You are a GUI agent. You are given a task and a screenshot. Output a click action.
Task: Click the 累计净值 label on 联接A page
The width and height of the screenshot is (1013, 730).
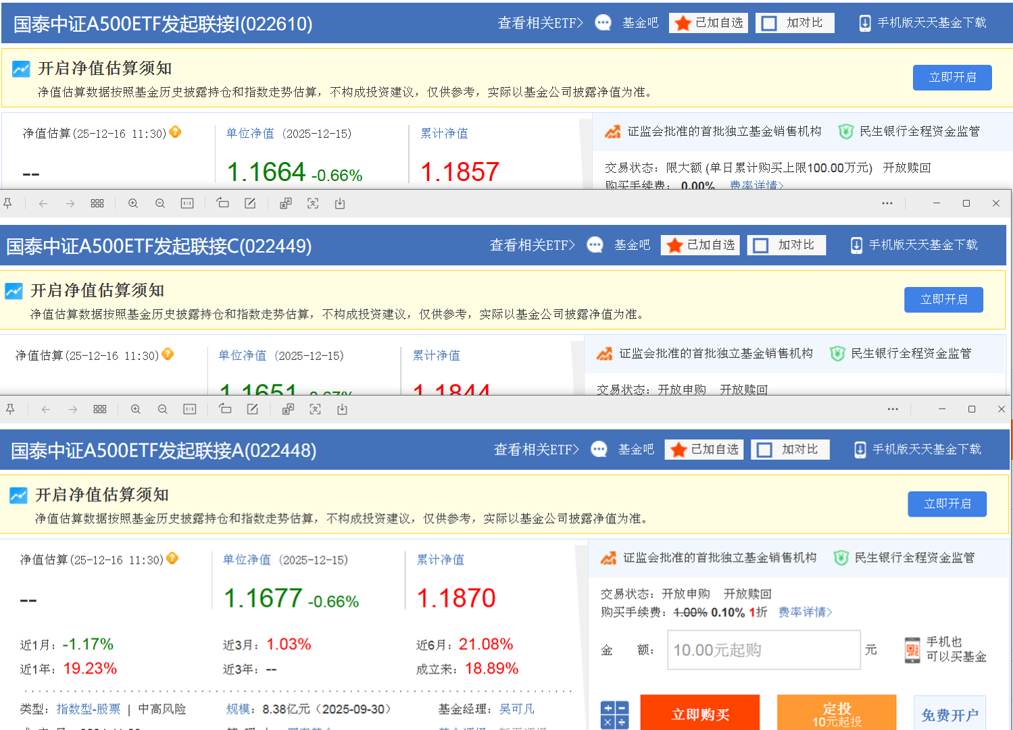(440, 560)
